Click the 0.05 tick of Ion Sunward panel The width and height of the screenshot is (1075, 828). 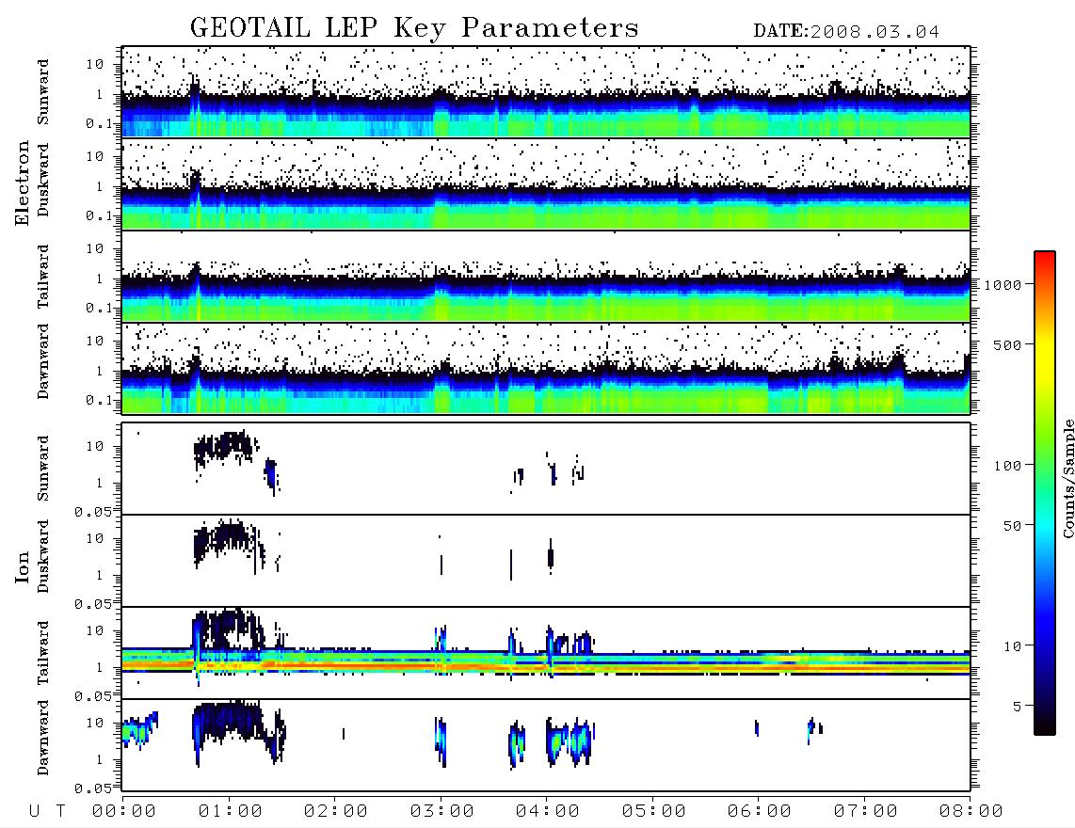tap(93, 511)
